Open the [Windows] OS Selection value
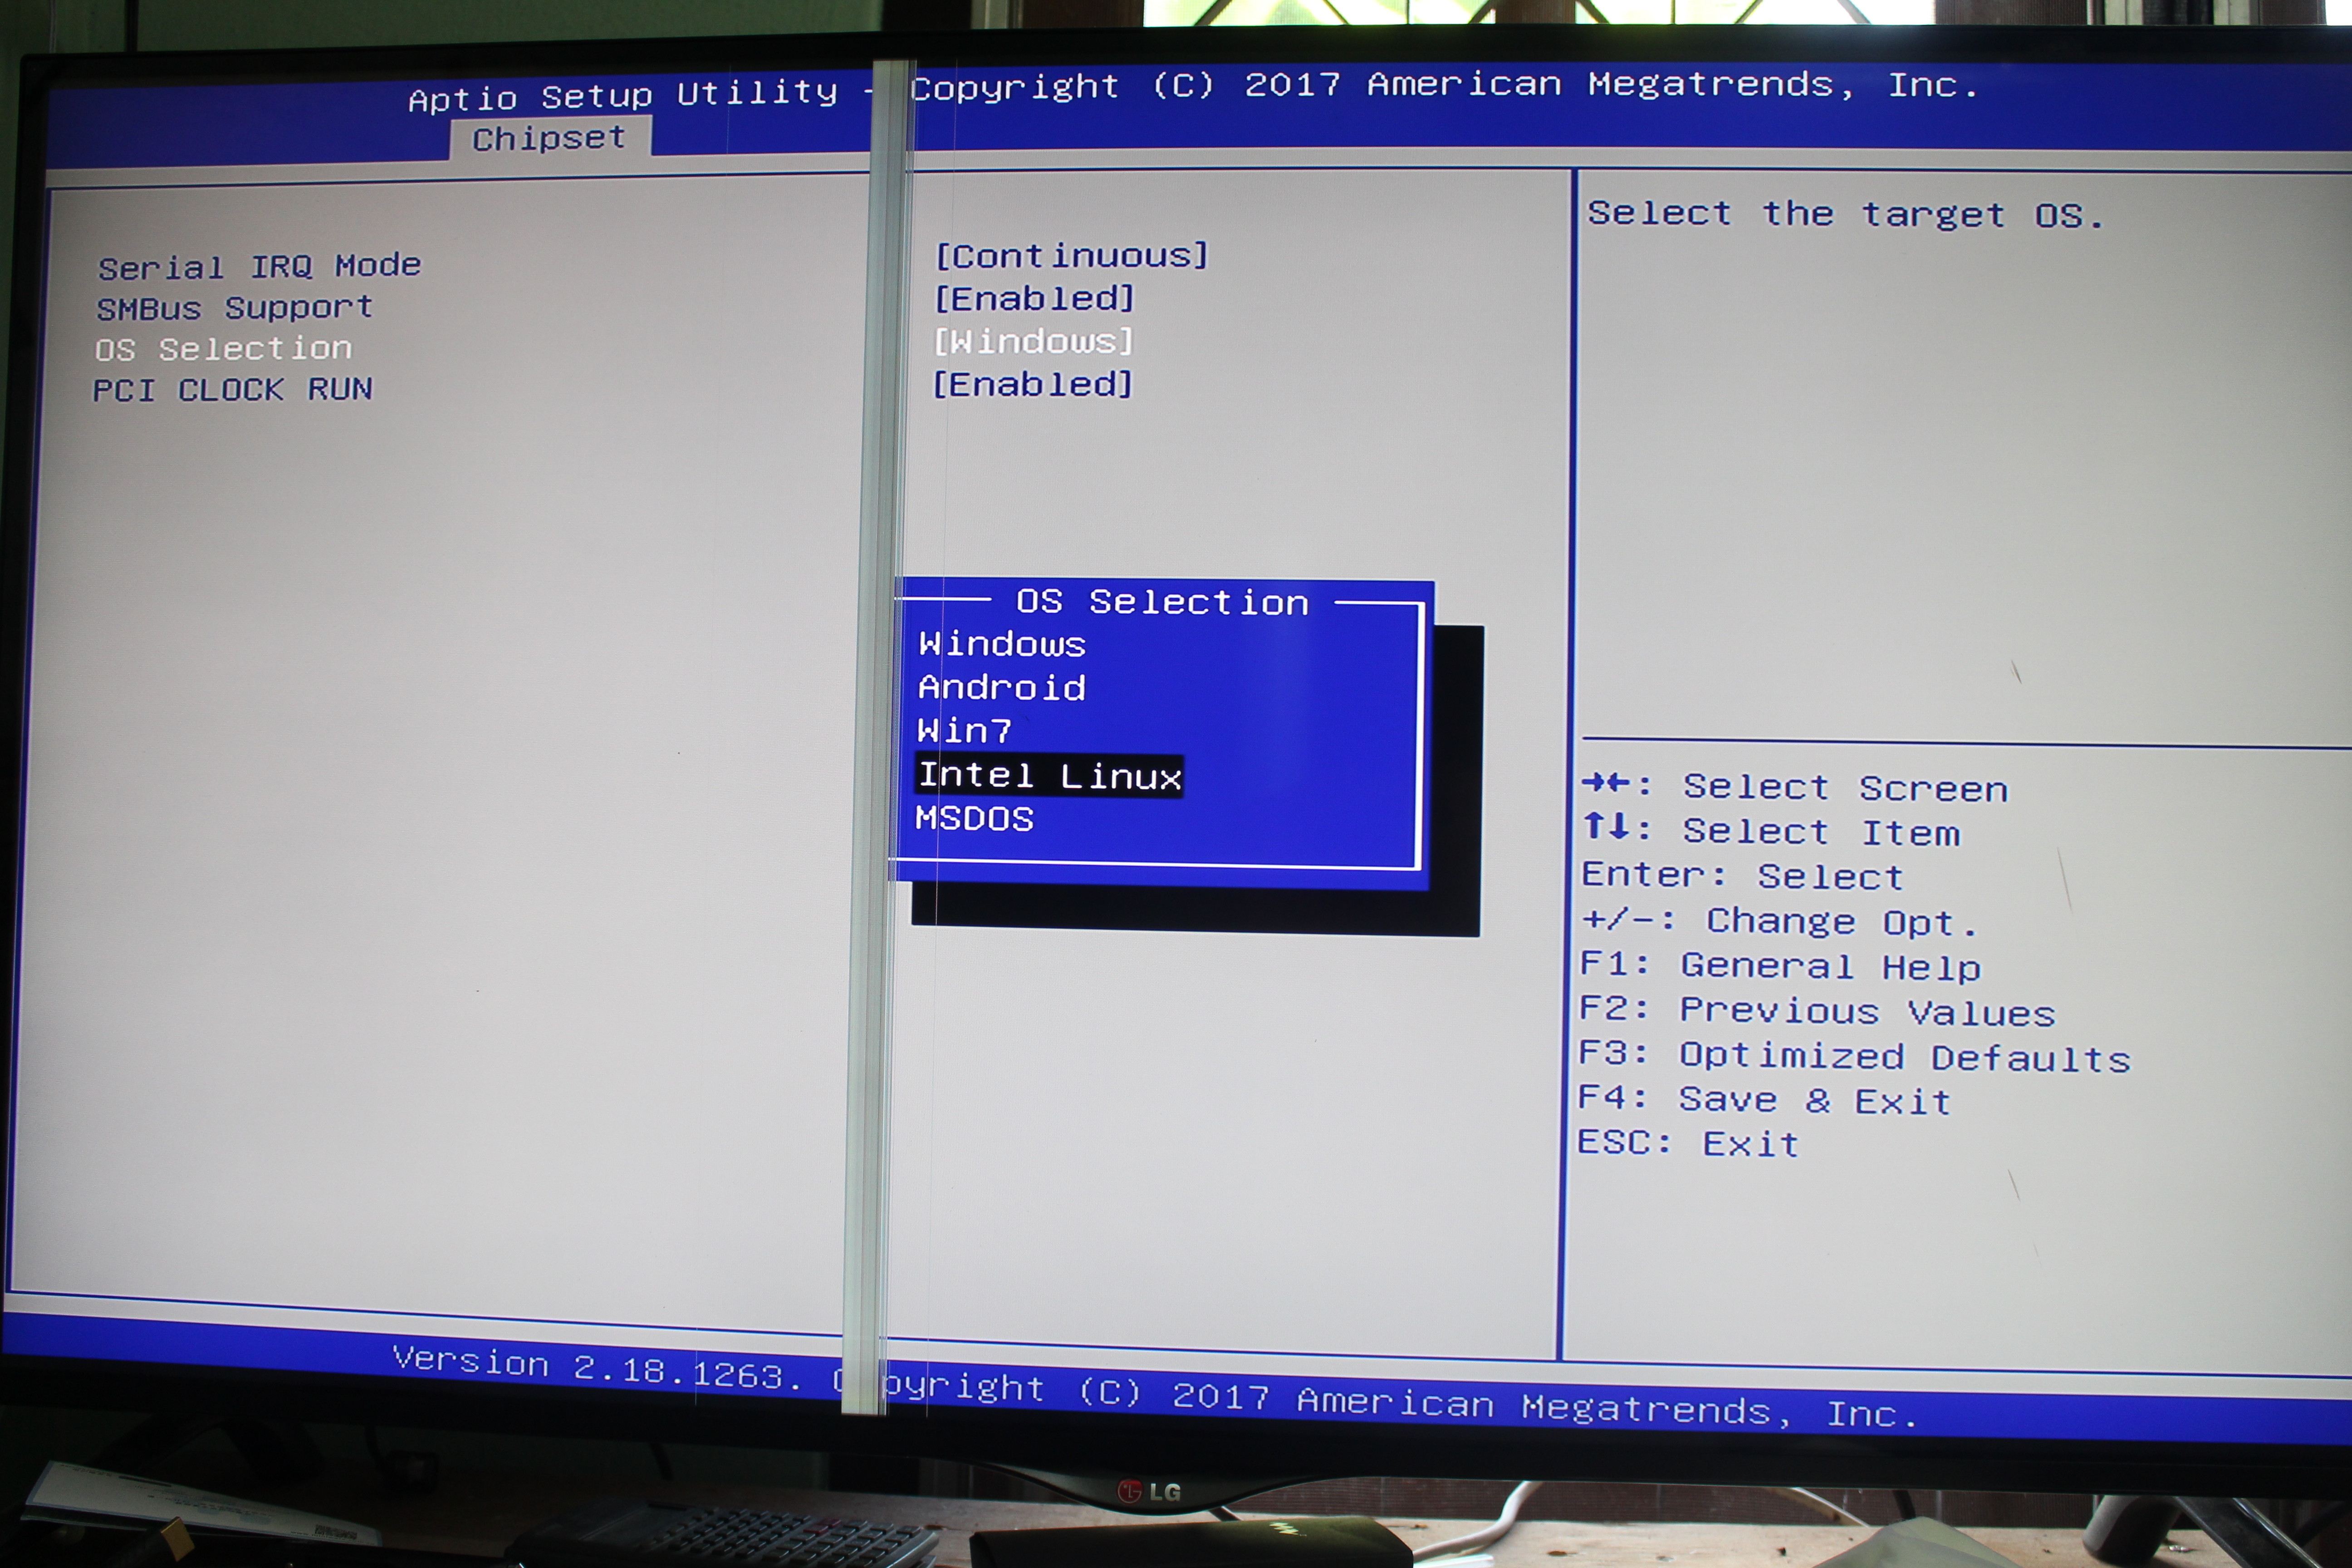Screen dimensions: 2352x1568 click(x=1033, y=341)
